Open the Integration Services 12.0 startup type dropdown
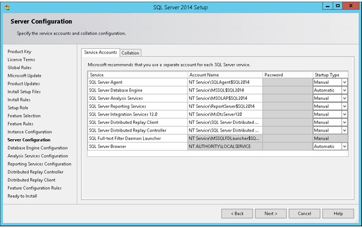362x228 pixels. pyautogui.click(x=344, y=115)
